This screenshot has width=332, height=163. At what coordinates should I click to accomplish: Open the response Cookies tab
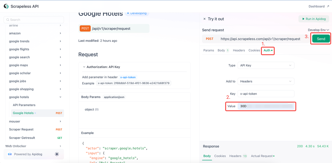click(220, 156)
